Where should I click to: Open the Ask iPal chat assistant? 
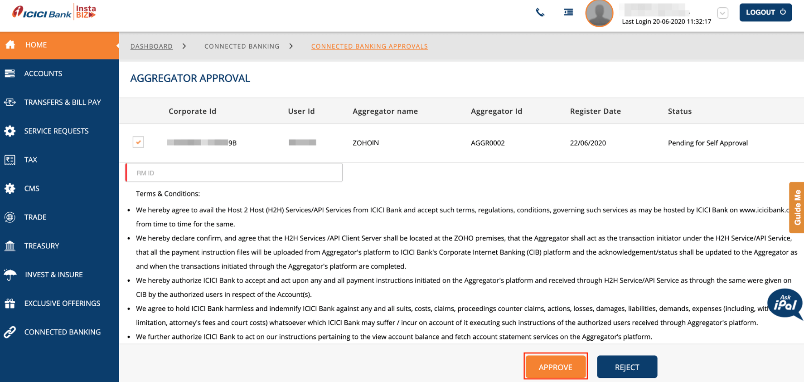(x=785, y=304)
